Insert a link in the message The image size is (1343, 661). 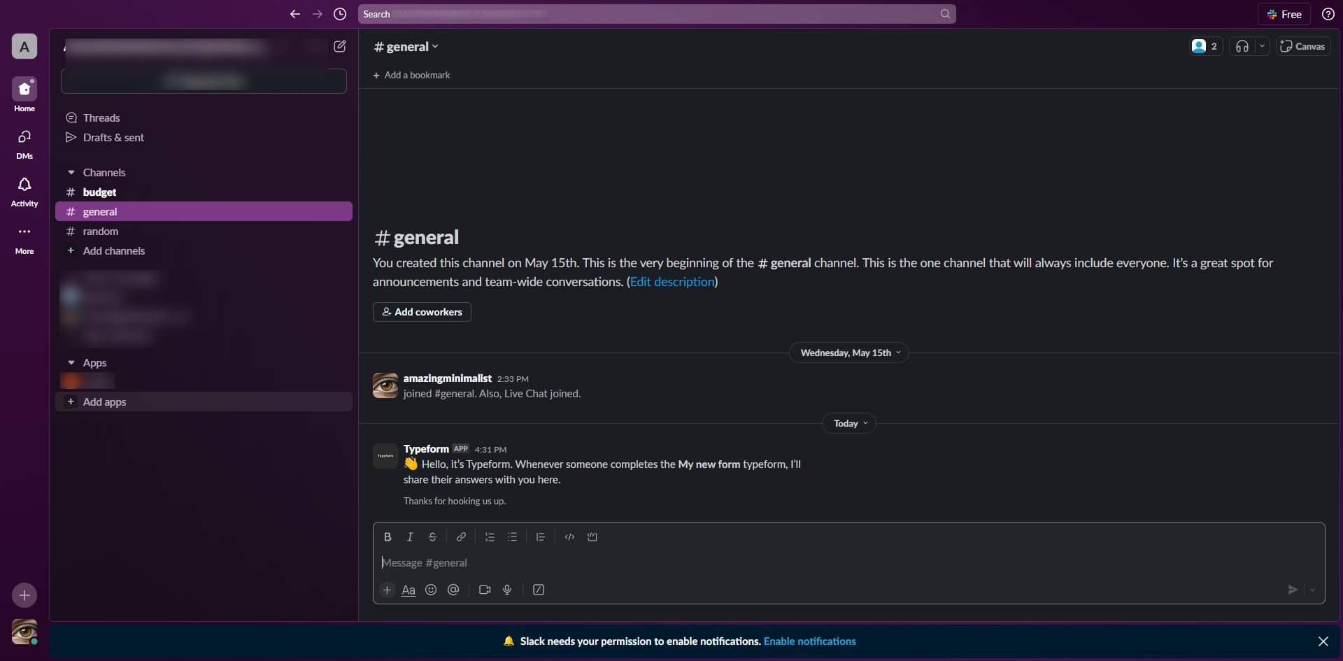click(x=461, y=537)
